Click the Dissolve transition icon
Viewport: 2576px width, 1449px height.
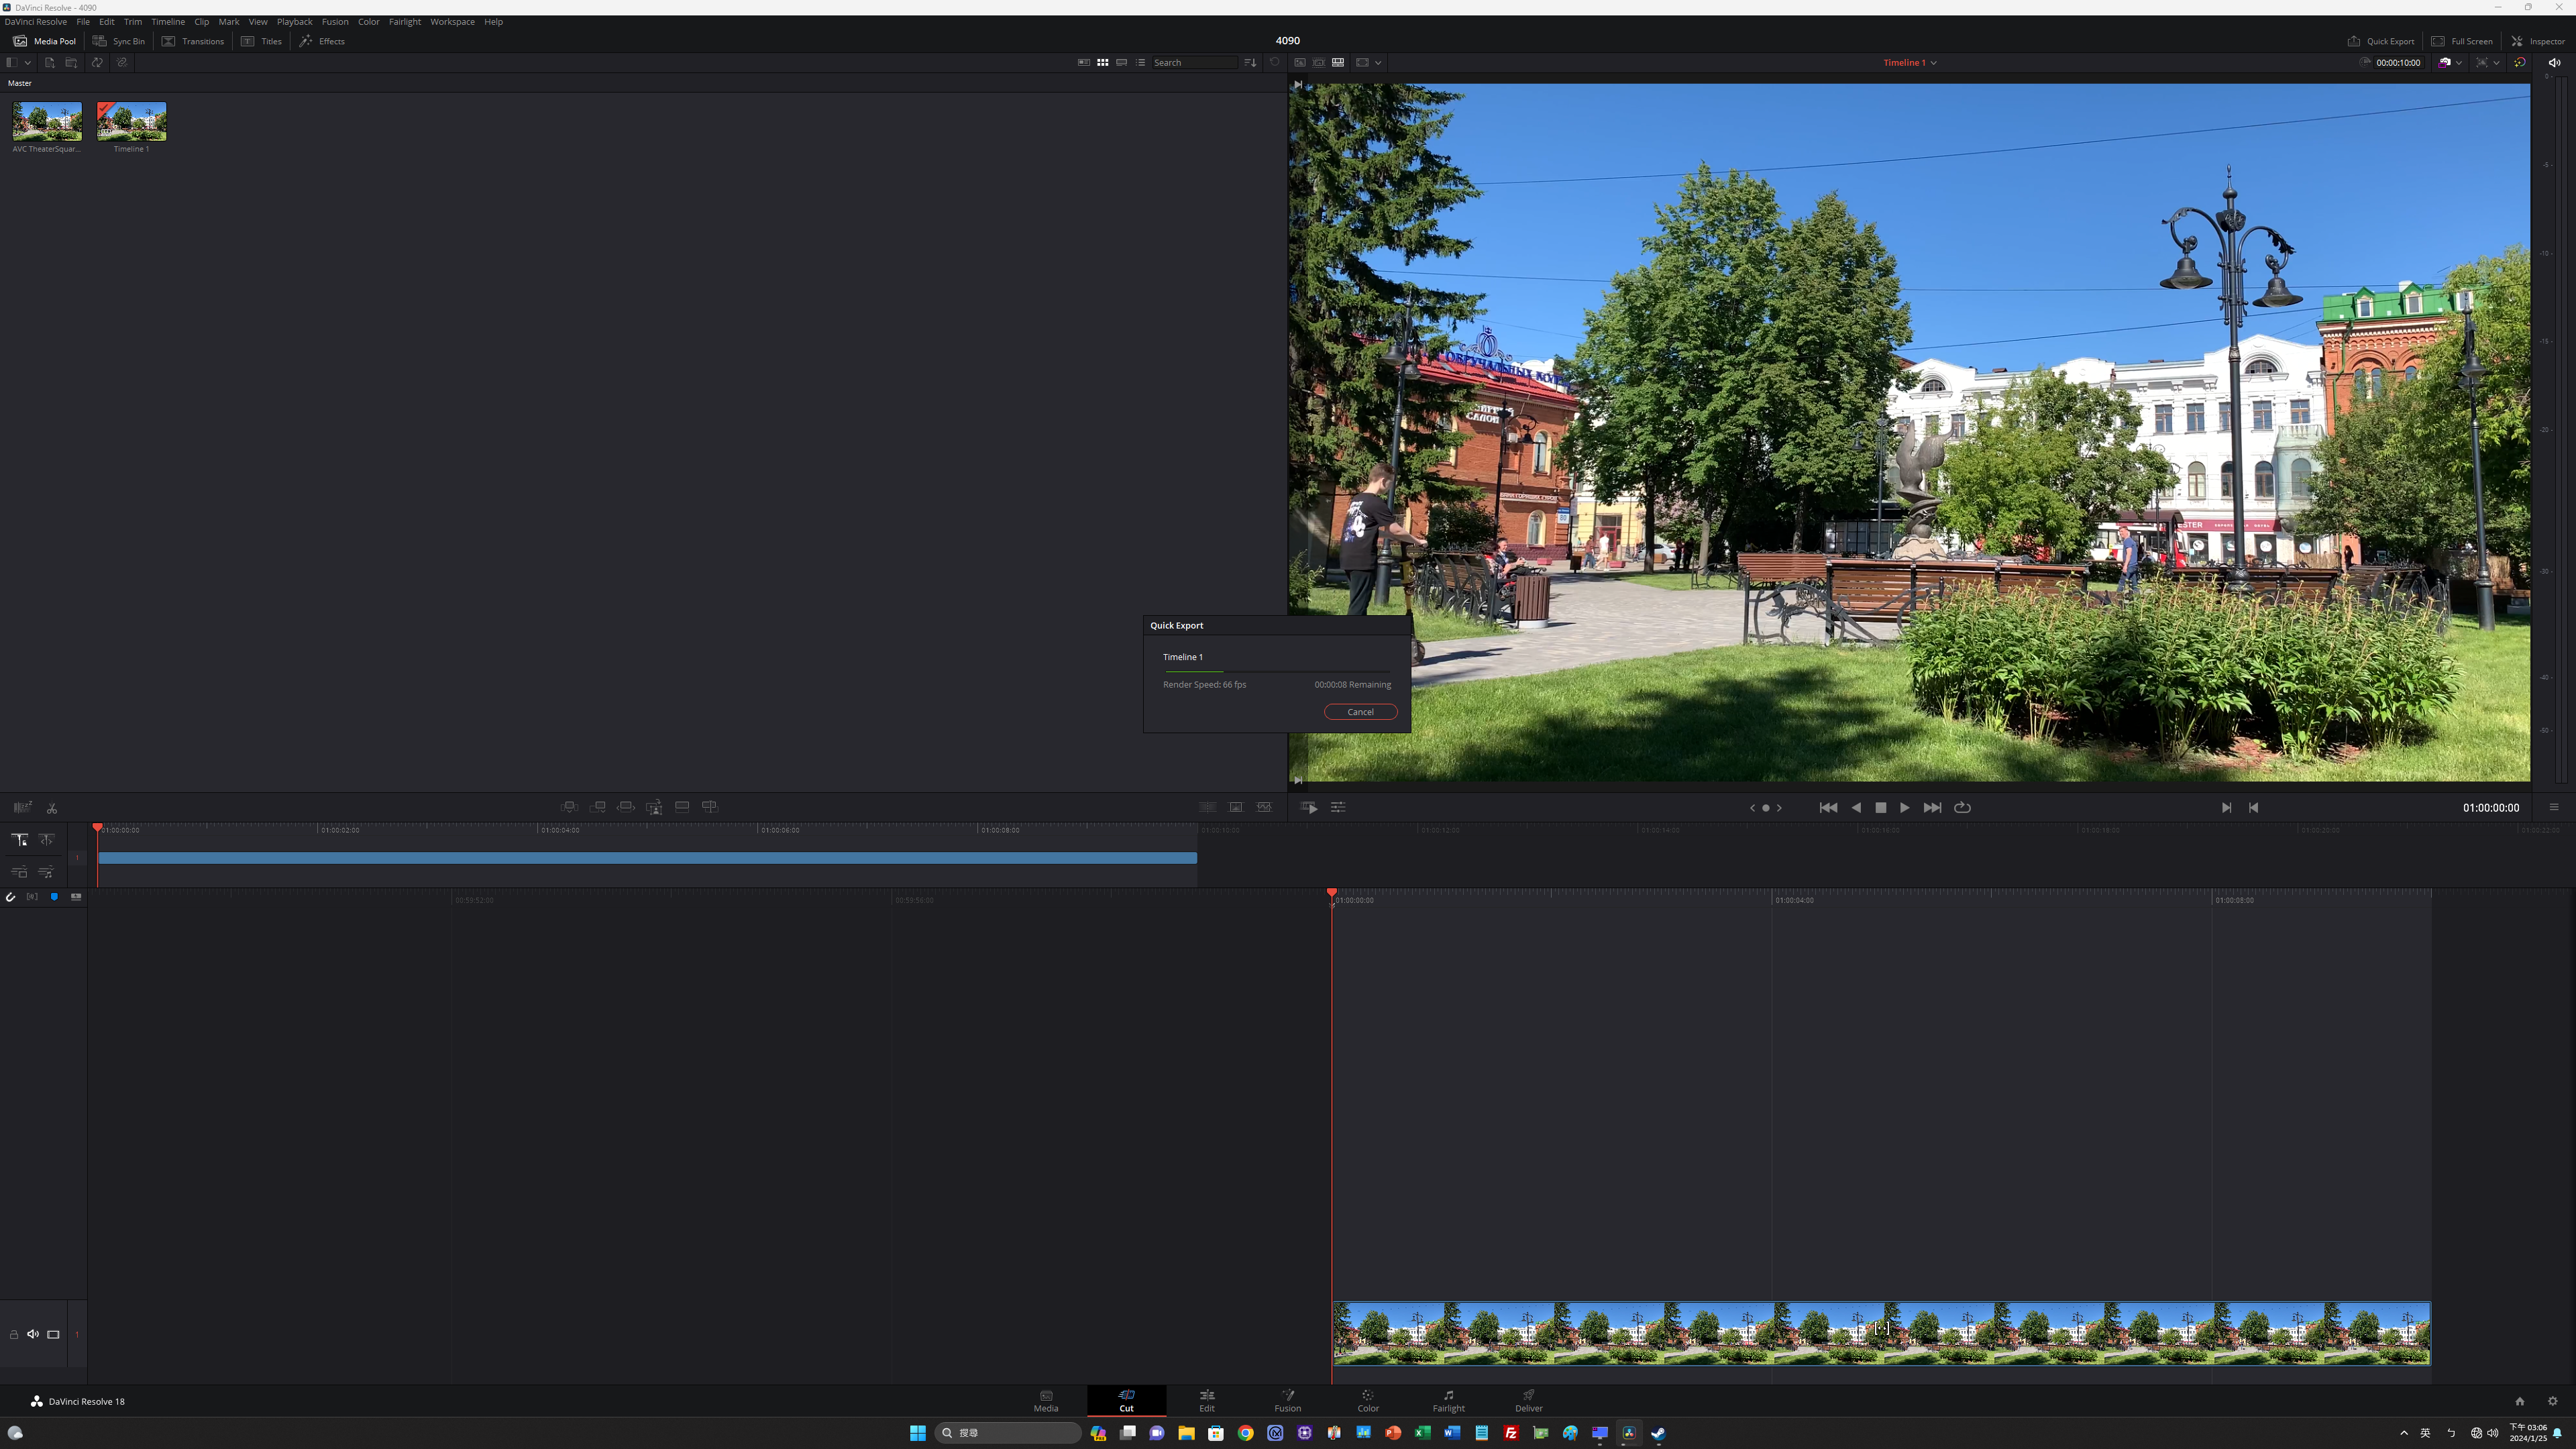(1236, 807)
